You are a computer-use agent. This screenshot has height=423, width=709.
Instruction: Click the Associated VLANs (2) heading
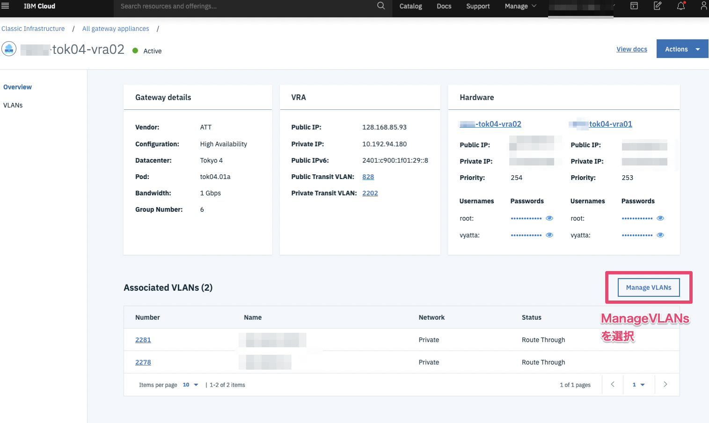(x=168, y=287)
